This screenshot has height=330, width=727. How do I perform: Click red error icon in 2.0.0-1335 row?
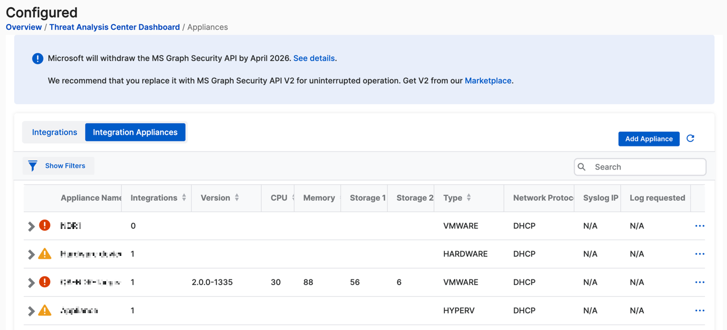(45, 282)
